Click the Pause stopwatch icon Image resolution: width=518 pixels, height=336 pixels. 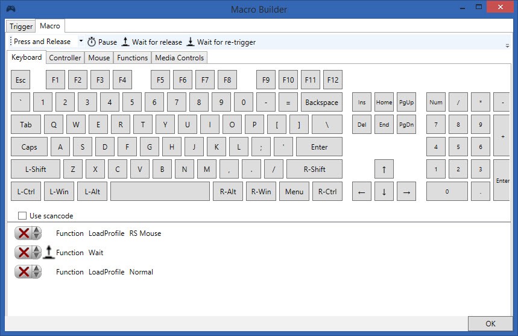[92, 42]
